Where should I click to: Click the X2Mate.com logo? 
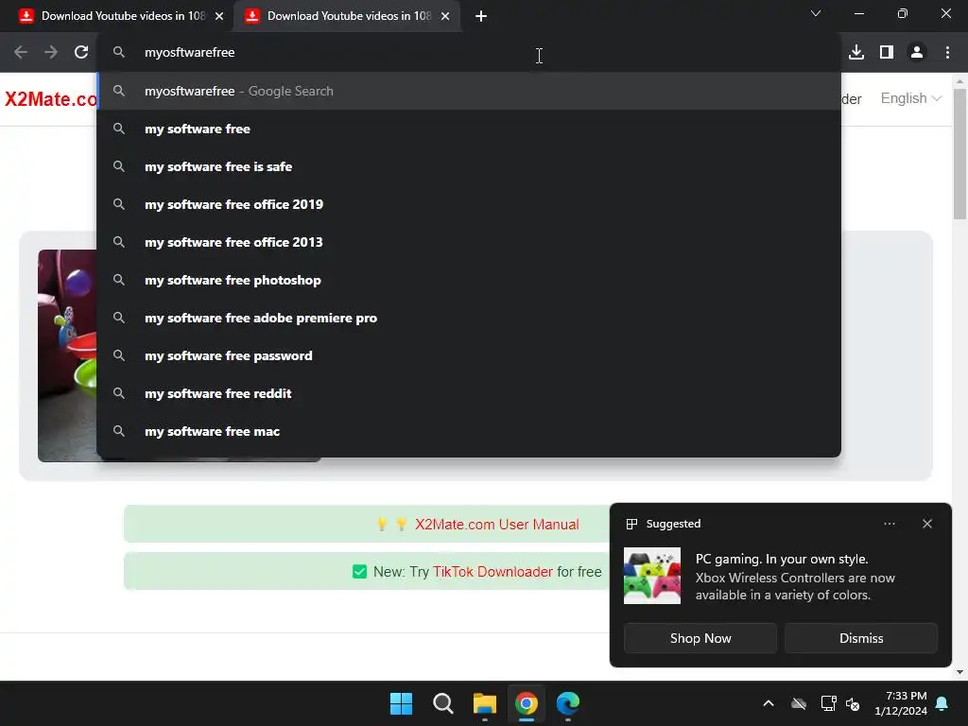pos(51,98)
